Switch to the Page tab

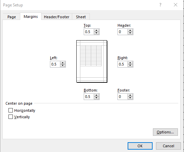coord(11,17)
